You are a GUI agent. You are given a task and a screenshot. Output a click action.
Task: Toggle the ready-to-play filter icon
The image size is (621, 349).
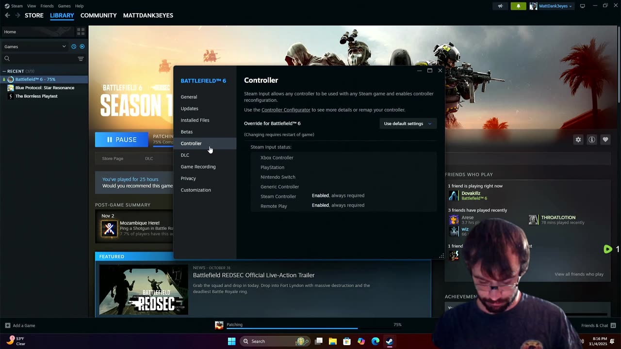click(82, 47)
